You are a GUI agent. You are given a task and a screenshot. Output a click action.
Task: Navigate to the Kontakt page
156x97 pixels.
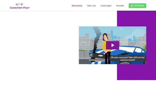pos(120,6)
